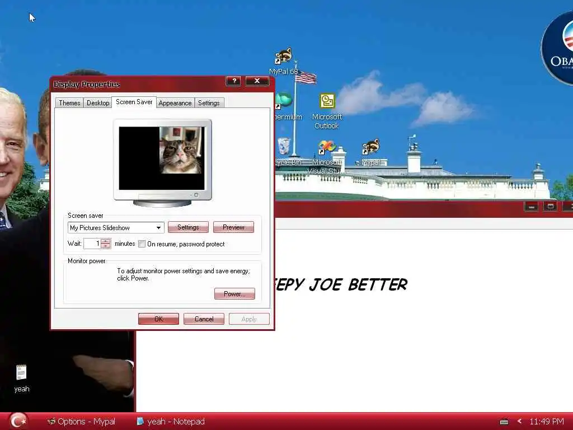Switch to the Appearance tab
Screen dimensions: 573x430
[x=175, y=103]
